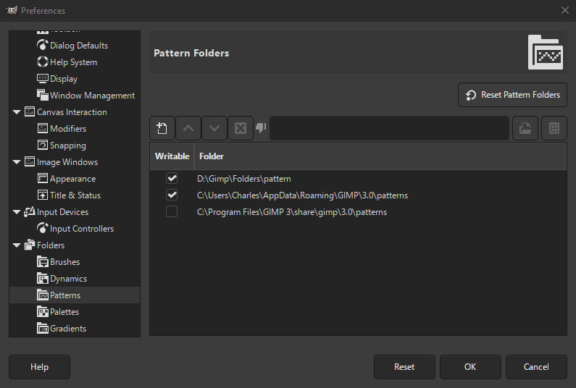The width and height of the screenshot is (576, 388).
Task: Uncheck writable for D:\Gimp\Folders\pattern
Action: 172,178
